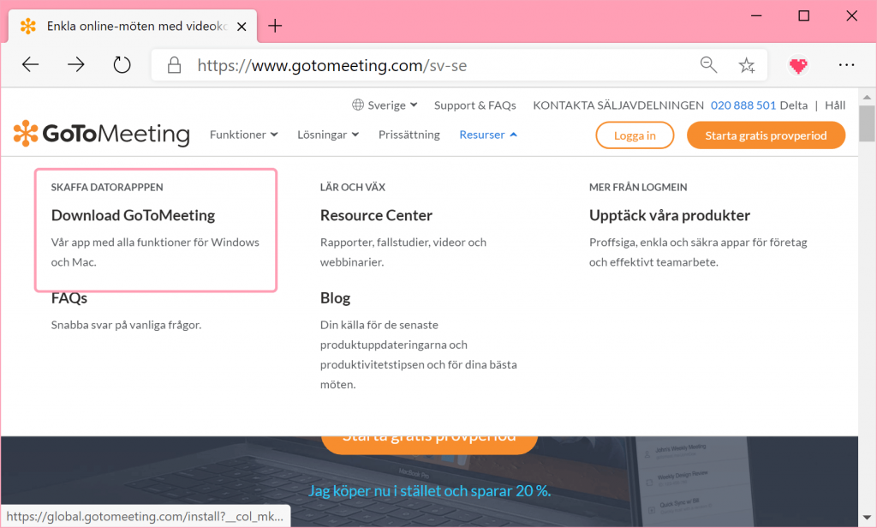Open the Blog menu entry
This screenshot has height=528, width=877.
[335, 298]
